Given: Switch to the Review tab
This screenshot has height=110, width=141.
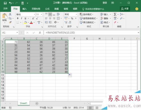Looking at the screenshot, I should (66, 9).
